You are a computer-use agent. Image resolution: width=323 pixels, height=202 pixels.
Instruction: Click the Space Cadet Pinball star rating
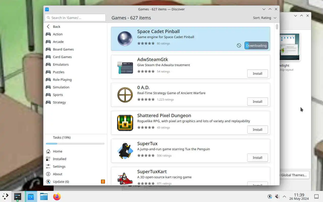click(146, 43)
